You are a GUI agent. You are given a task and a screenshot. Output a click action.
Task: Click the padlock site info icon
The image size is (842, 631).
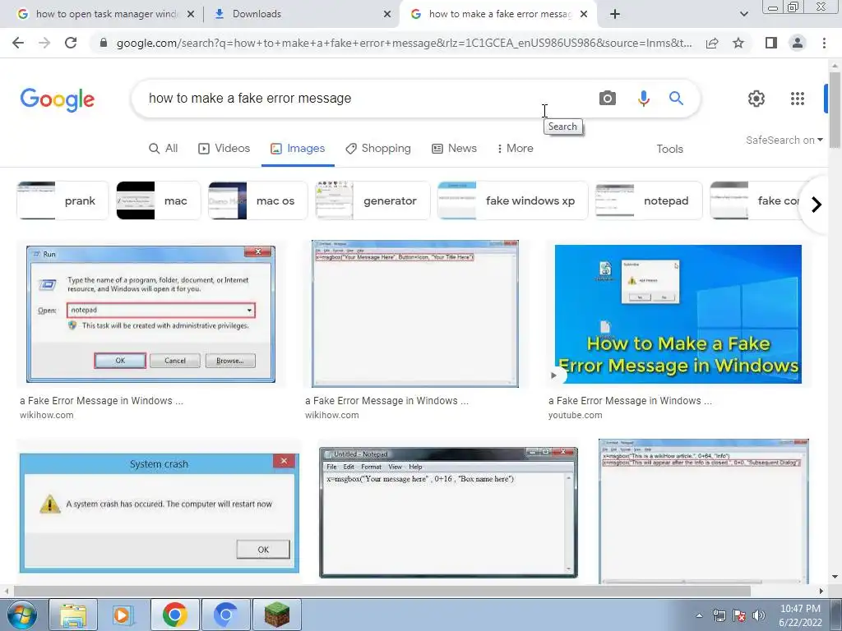(103, 43)
